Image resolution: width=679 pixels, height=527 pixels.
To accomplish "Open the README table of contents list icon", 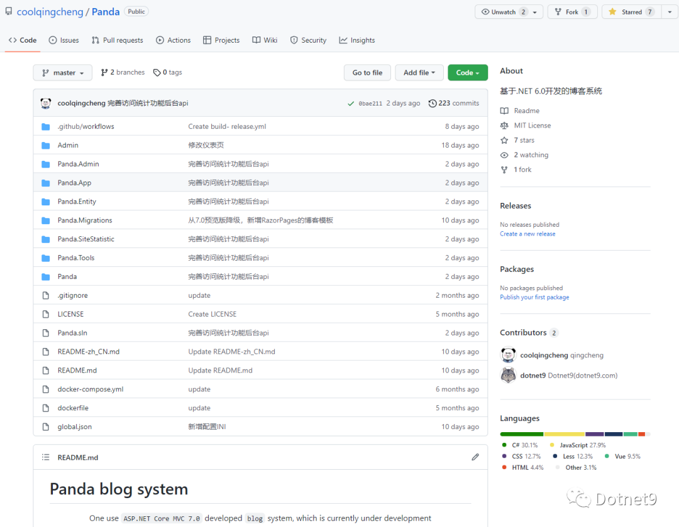I will point(45,457).
